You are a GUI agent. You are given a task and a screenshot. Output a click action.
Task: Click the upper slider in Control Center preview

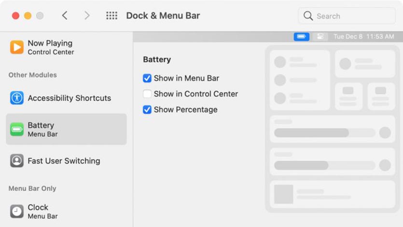tap(325, 133)
